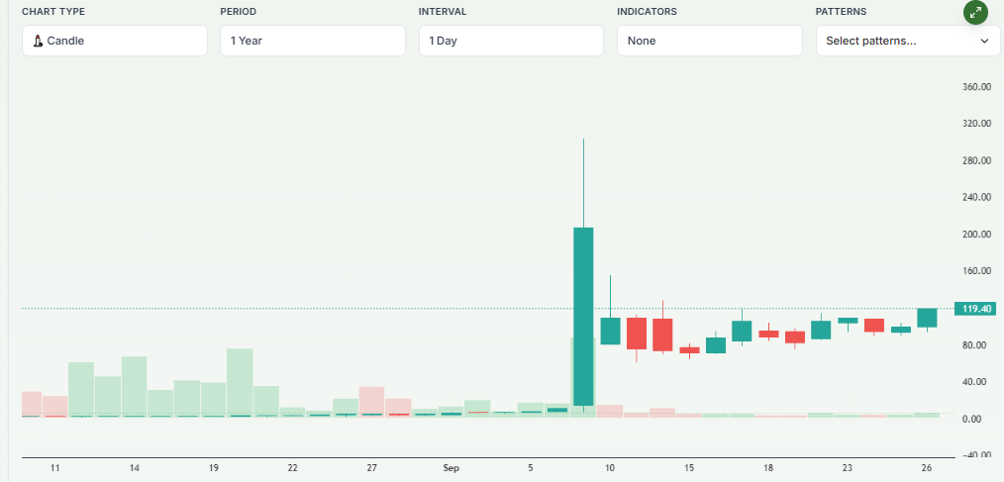Viewport: 1004px width, 482px height.
Task: Open the Indicators None selector
Action: point(708,41)
